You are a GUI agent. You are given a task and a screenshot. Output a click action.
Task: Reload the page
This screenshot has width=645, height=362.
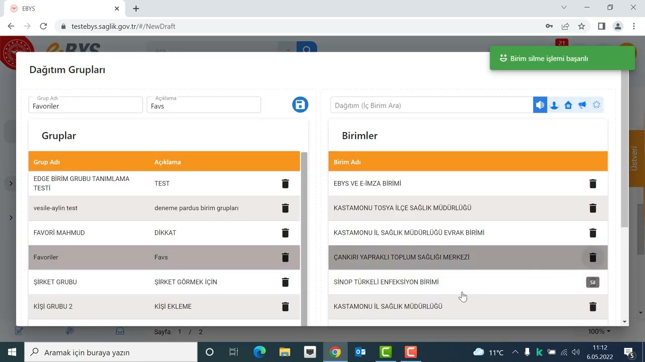click(43, 26)
